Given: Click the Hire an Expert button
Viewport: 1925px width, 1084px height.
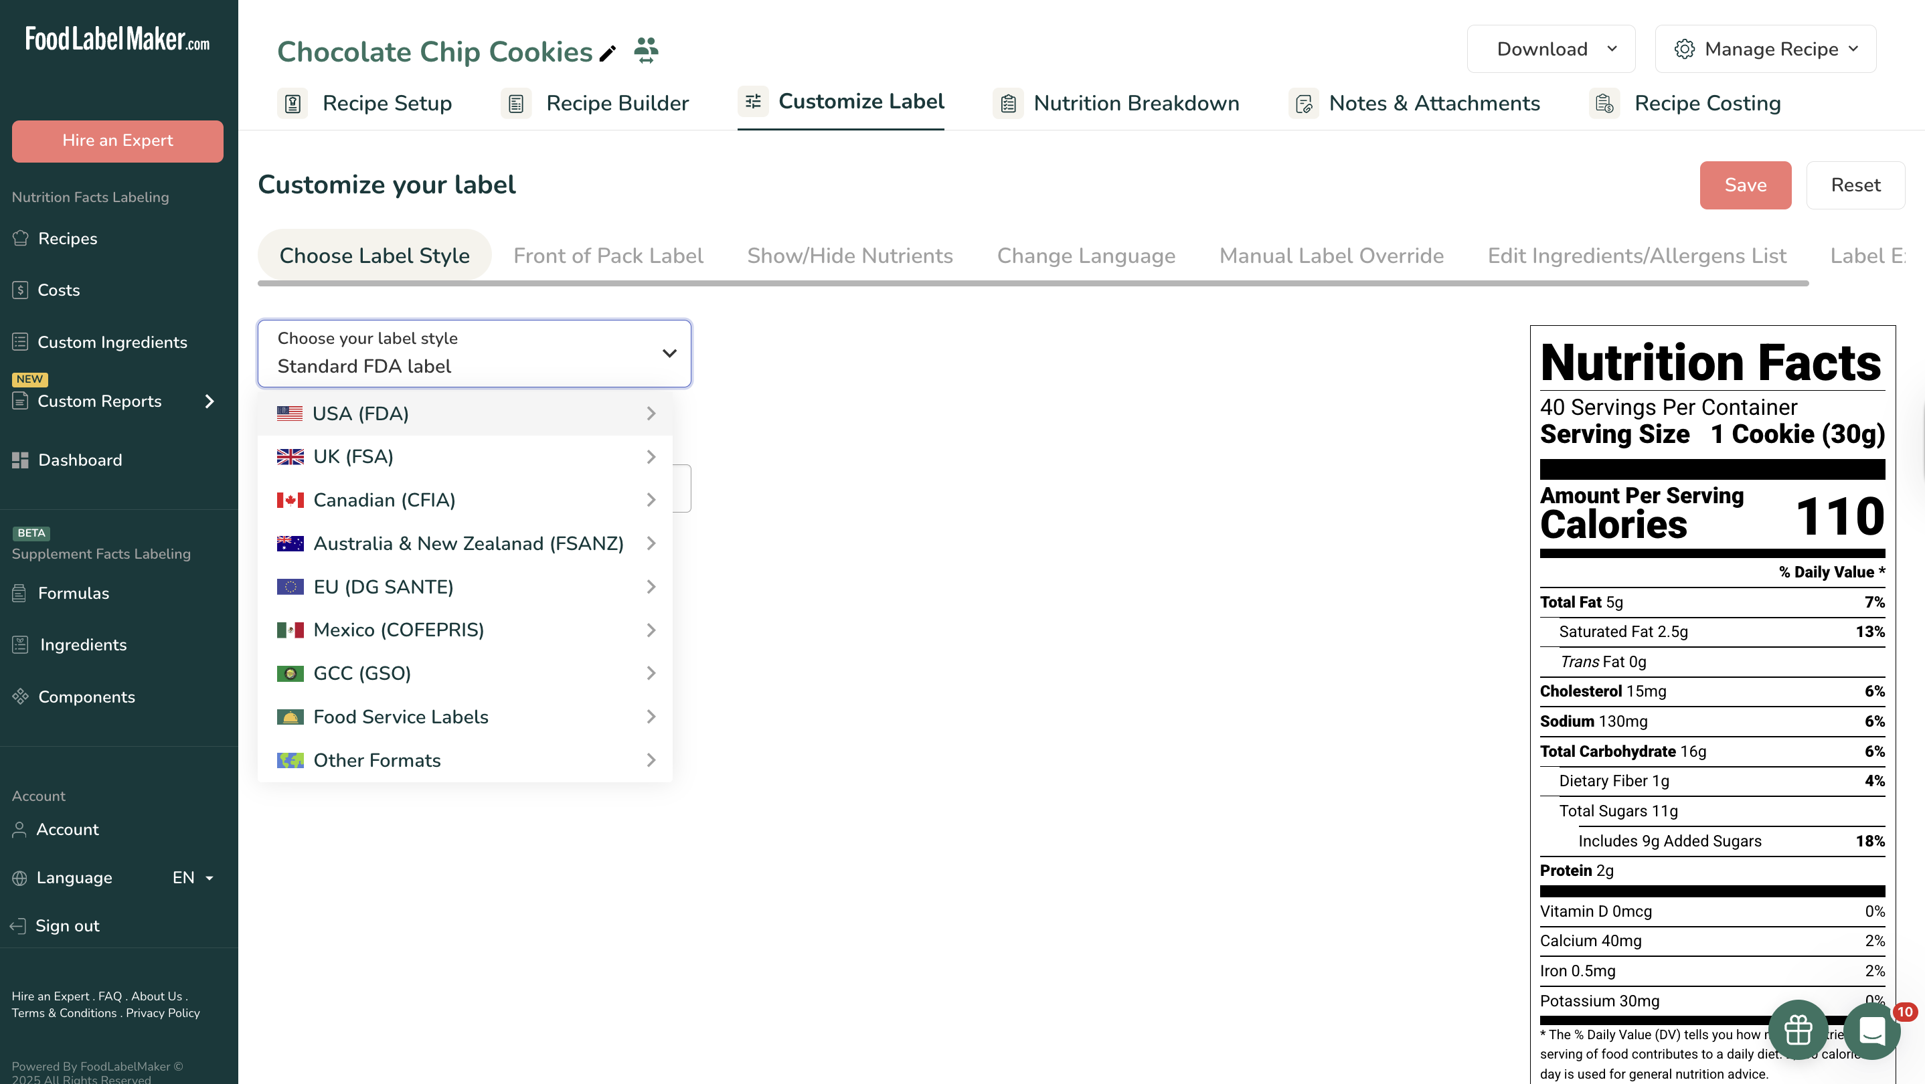Looking at the screenshot, I should pos(117,141).
